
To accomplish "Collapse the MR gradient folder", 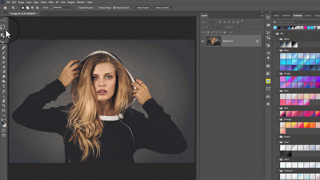I will click(274, 33).
